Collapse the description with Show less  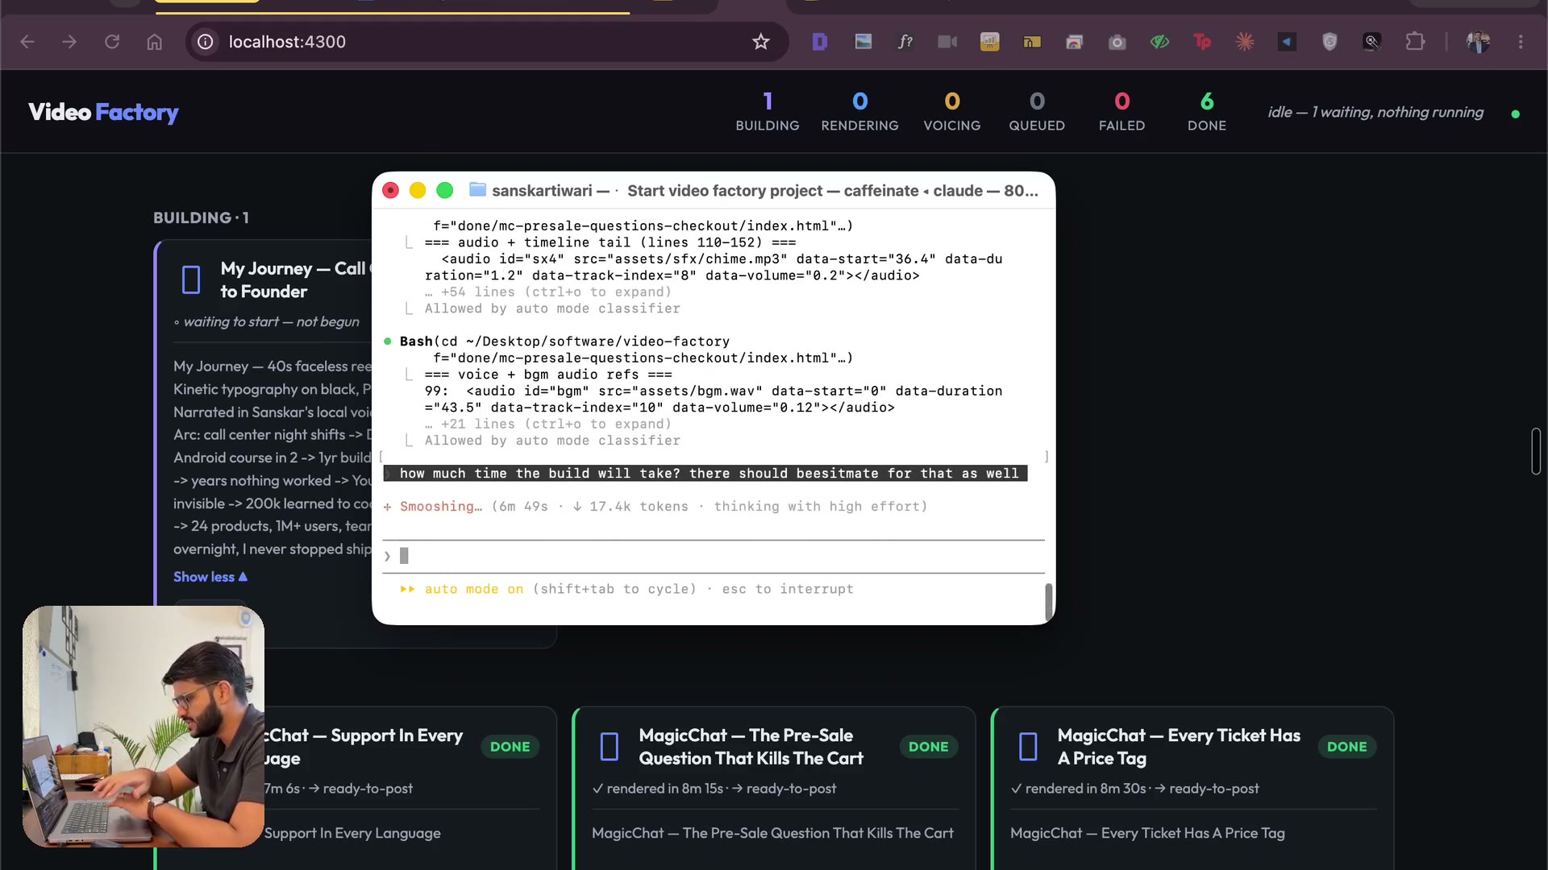pos(210,577)
